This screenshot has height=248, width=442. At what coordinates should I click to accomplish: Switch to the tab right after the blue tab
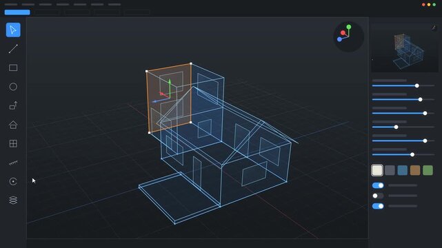(x=47, y=12)
